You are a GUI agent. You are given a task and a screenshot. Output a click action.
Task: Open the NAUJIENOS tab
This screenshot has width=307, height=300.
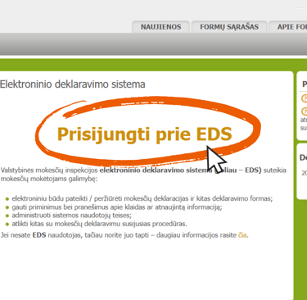click(160, 27)
